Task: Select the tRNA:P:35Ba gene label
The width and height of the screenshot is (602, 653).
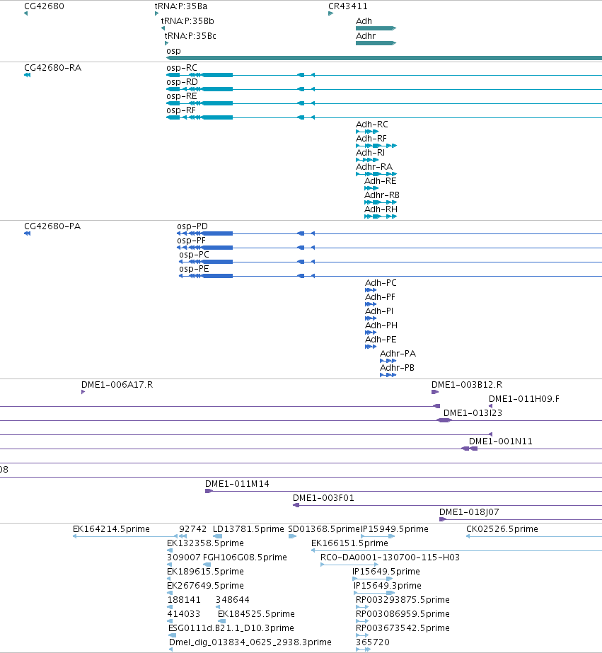Action: pos(181,6)
